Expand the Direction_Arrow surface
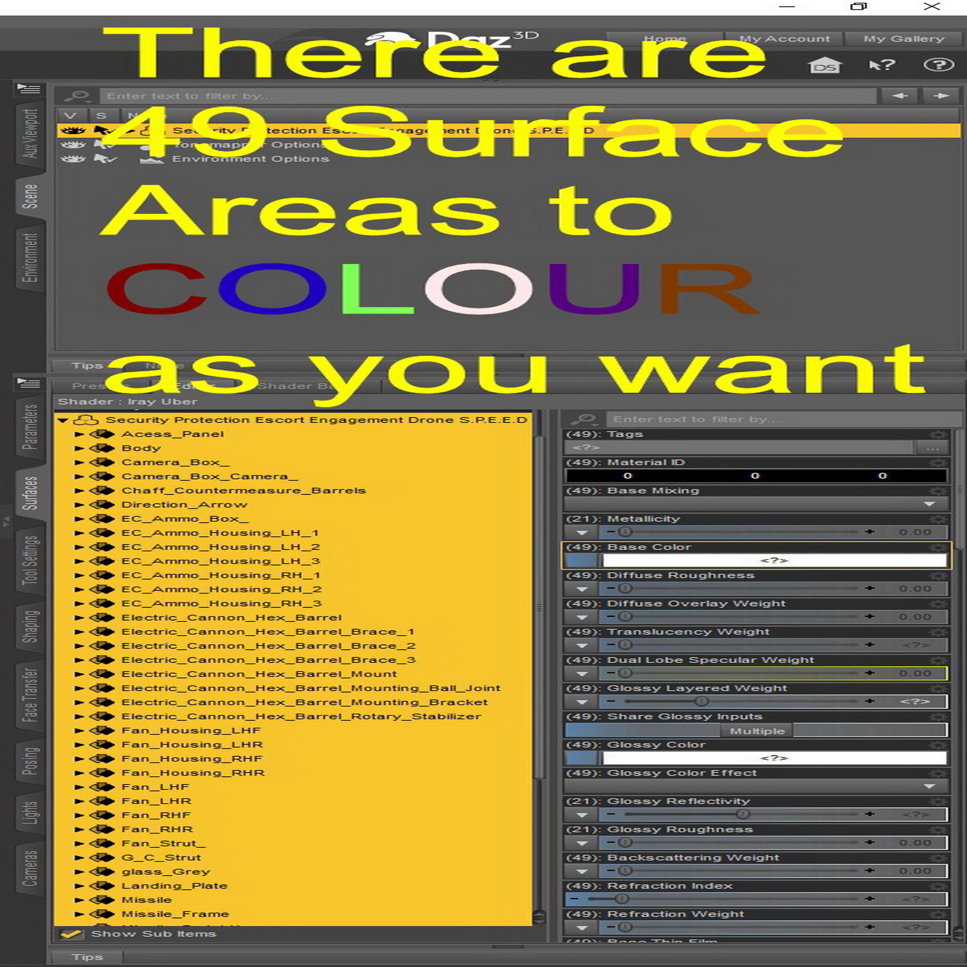This screenshot has height=967, width=967. pyautogui.click(x=79, y=505)
